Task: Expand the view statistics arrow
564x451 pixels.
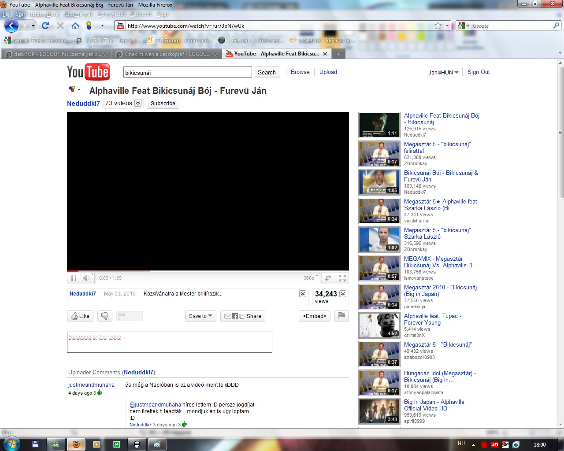Action: tap(343, 294)
